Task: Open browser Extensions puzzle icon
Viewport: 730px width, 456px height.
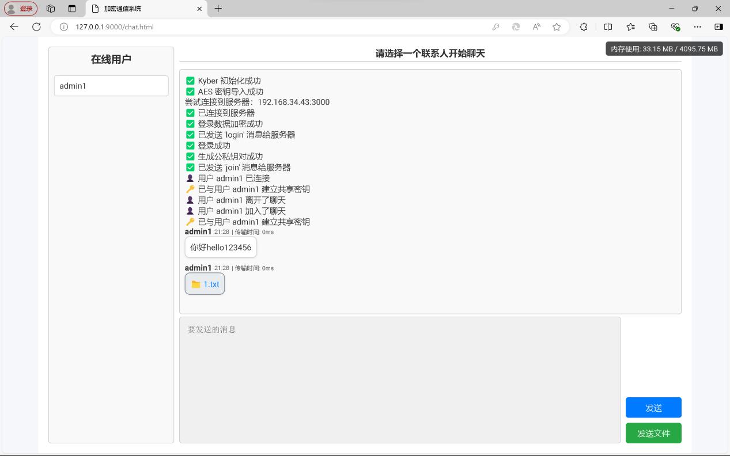Action: [x=584, y=27]
